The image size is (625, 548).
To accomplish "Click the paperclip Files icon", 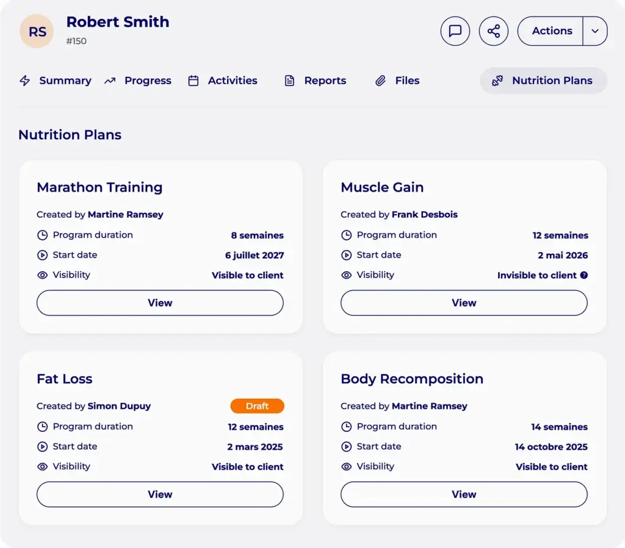I will coord(381,81).
